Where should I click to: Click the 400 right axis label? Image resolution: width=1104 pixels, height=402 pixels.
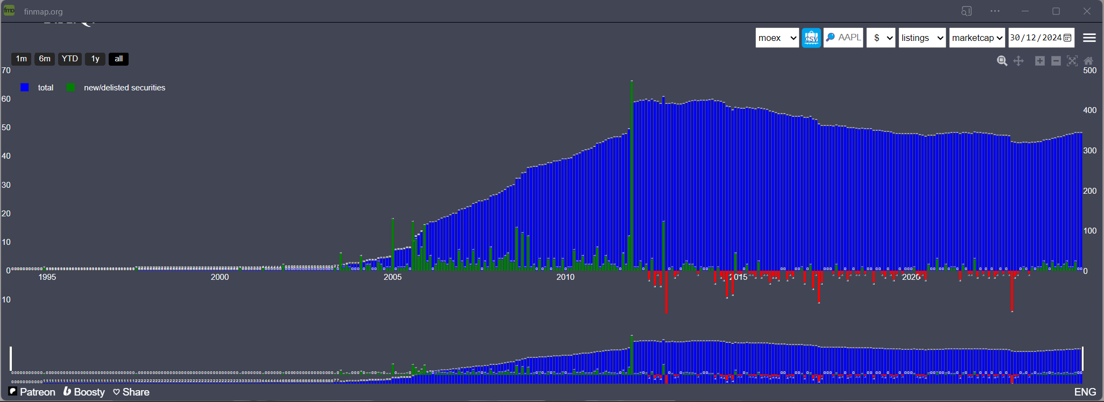(x=1090, y=110)
